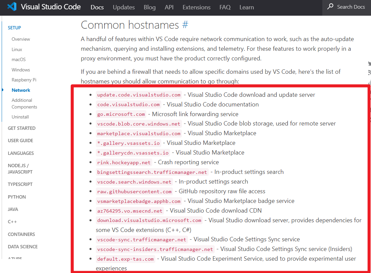
Task: Click code.visualstudio.com hostname text
Action: click(129, 104)
